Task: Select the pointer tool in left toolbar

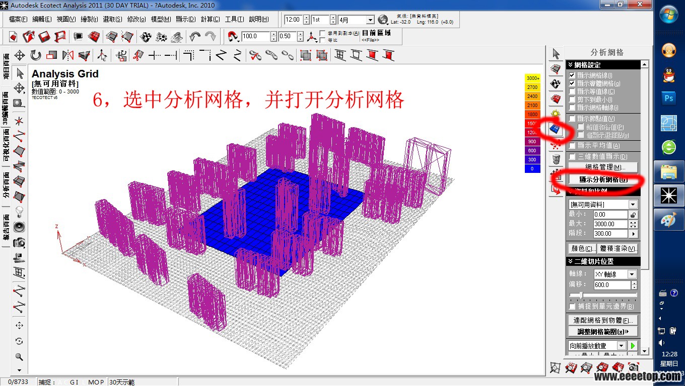Action: pos(20,73)
